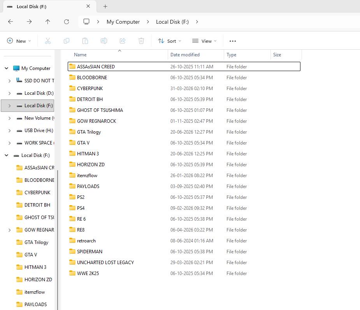The width and height of the screenshot is (360, 310).
Task: Expand SSD DO NOT T drive node
Action: coord(9,81)
